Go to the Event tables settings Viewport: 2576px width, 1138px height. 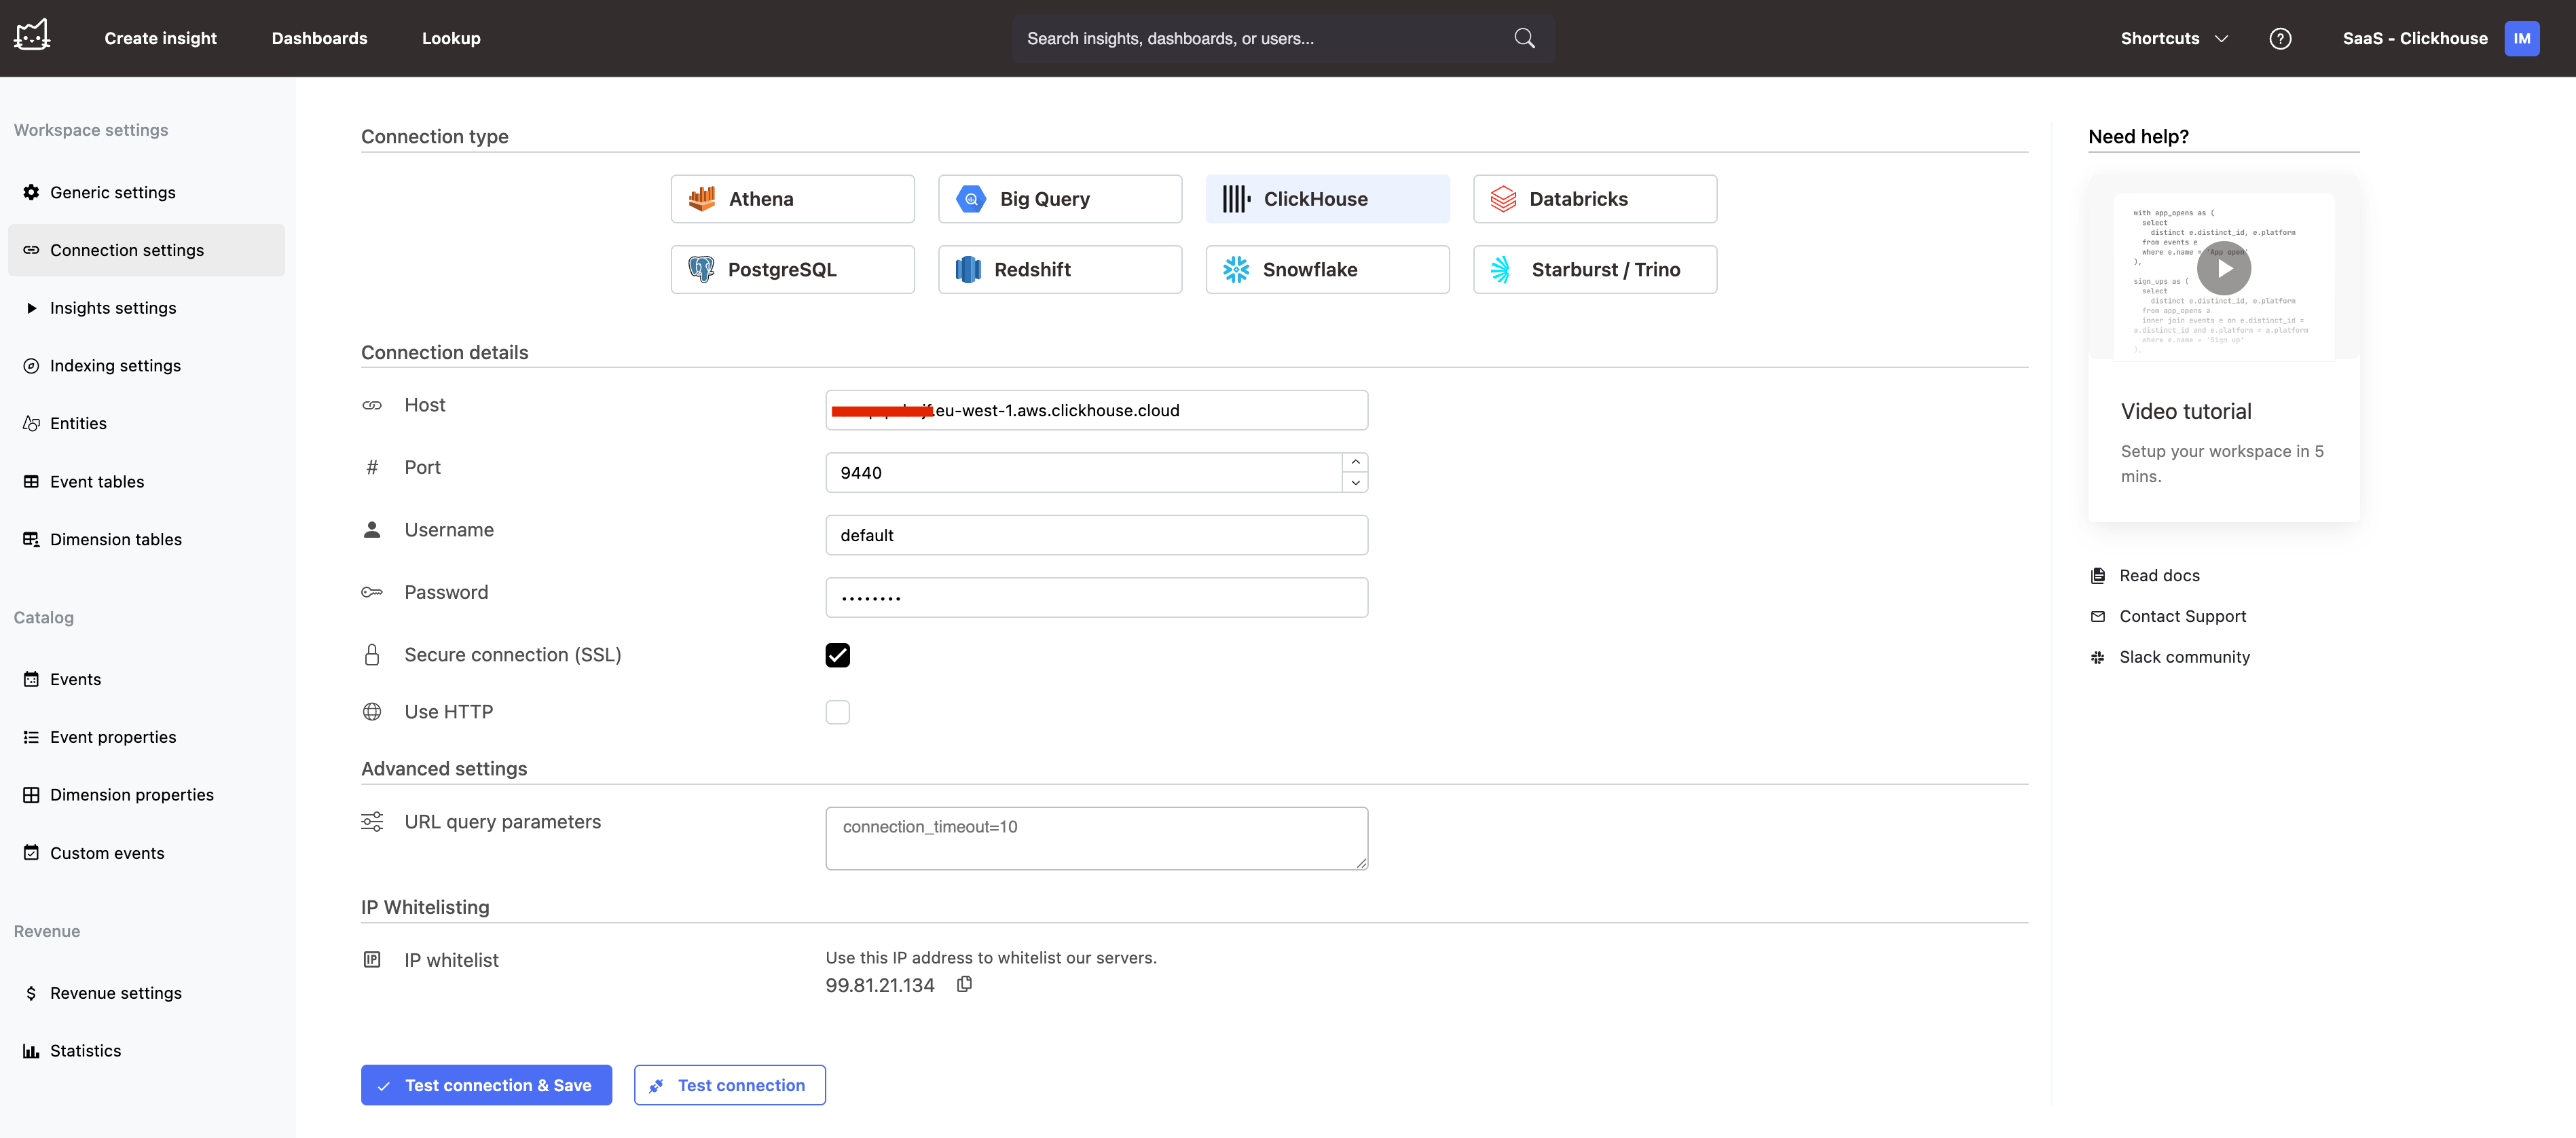pyautogui.click(x=97, y=481)
